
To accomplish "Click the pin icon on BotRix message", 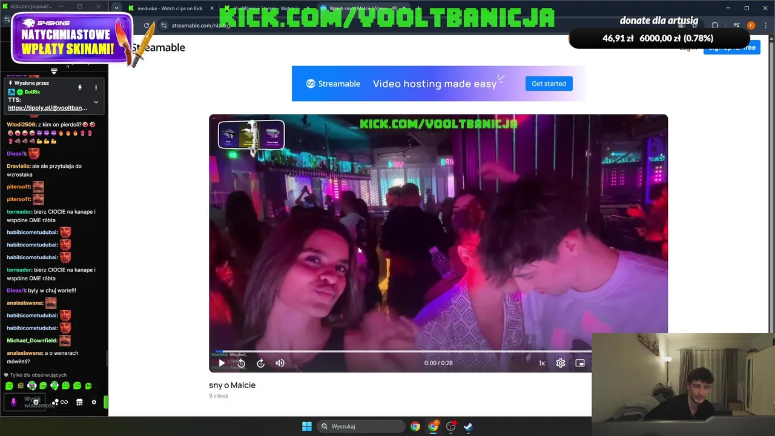I will click(79, 88).
